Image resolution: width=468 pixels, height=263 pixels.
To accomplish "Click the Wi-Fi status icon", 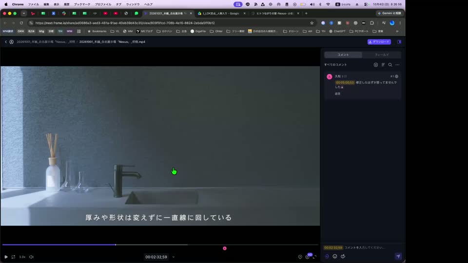I will 328,4.
